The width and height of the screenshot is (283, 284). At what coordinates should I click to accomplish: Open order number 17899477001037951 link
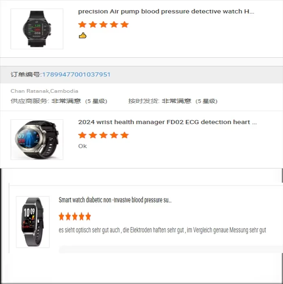tap(76, 74)
